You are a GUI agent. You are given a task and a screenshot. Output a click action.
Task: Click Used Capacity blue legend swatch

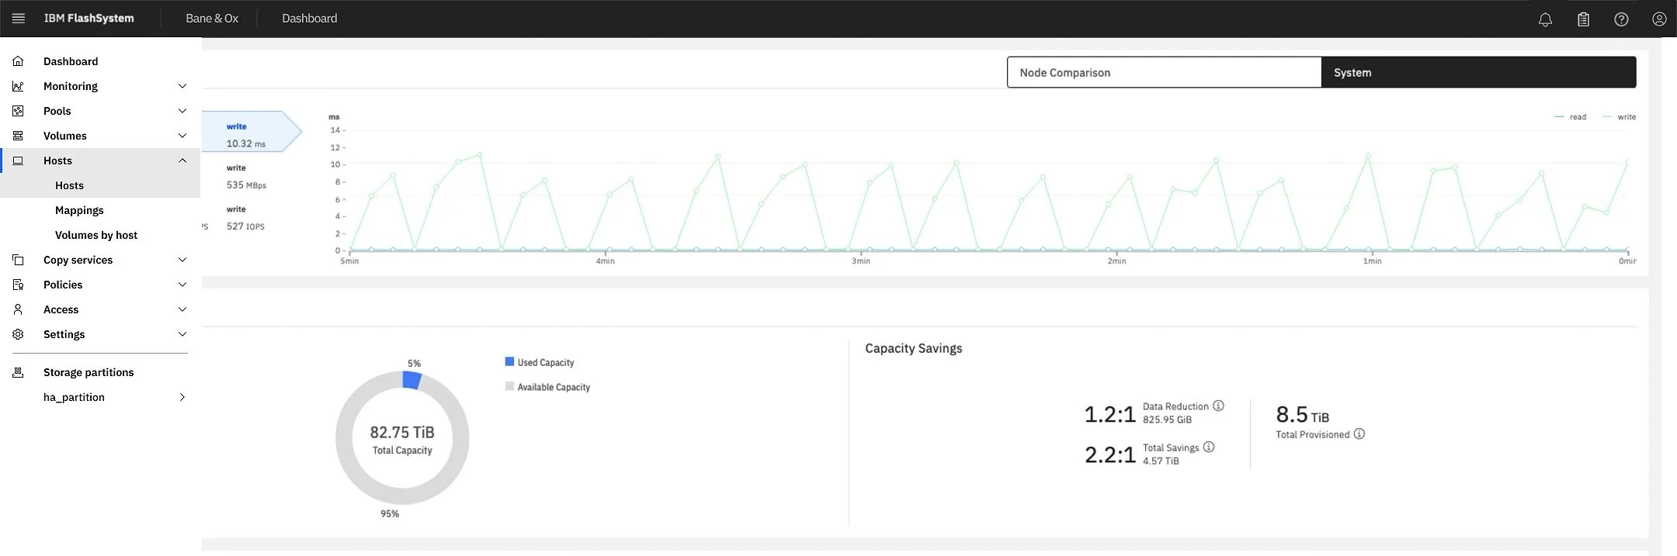click(x=509, y=361)
